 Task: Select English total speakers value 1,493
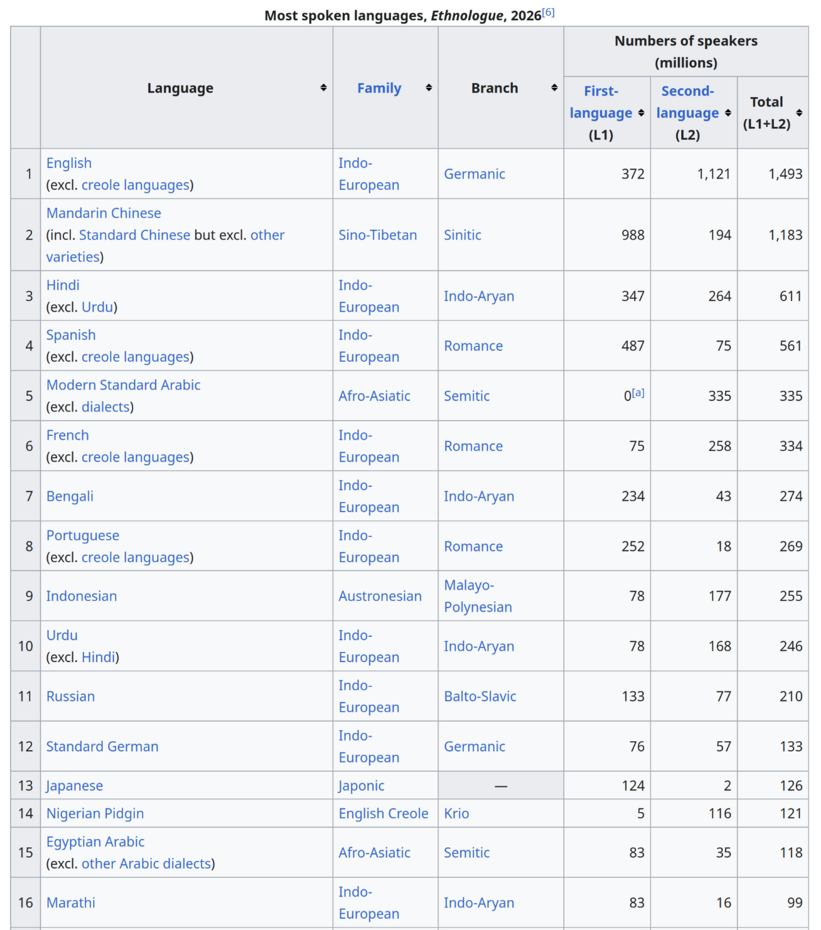(786, 174)
